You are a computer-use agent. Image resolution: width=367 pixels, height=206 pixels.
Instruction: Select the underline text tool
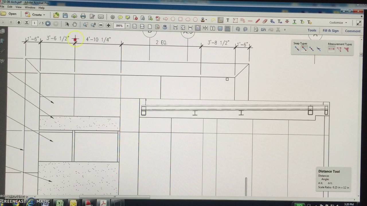tap(294, 22)
